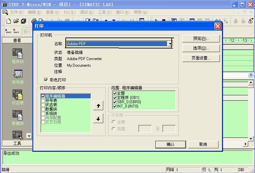
Task: Click the navigation bar down arrow
Action: [x=29, y=136]
